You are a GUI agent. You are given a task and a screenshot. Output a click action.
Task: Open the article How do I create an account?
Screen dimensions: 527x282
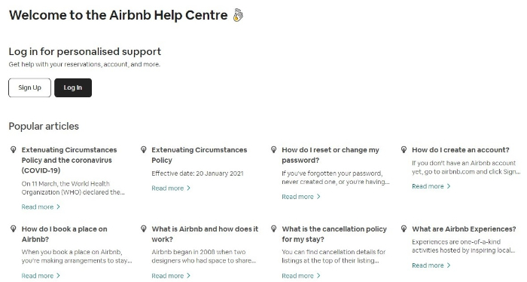[x=461, y=150]
